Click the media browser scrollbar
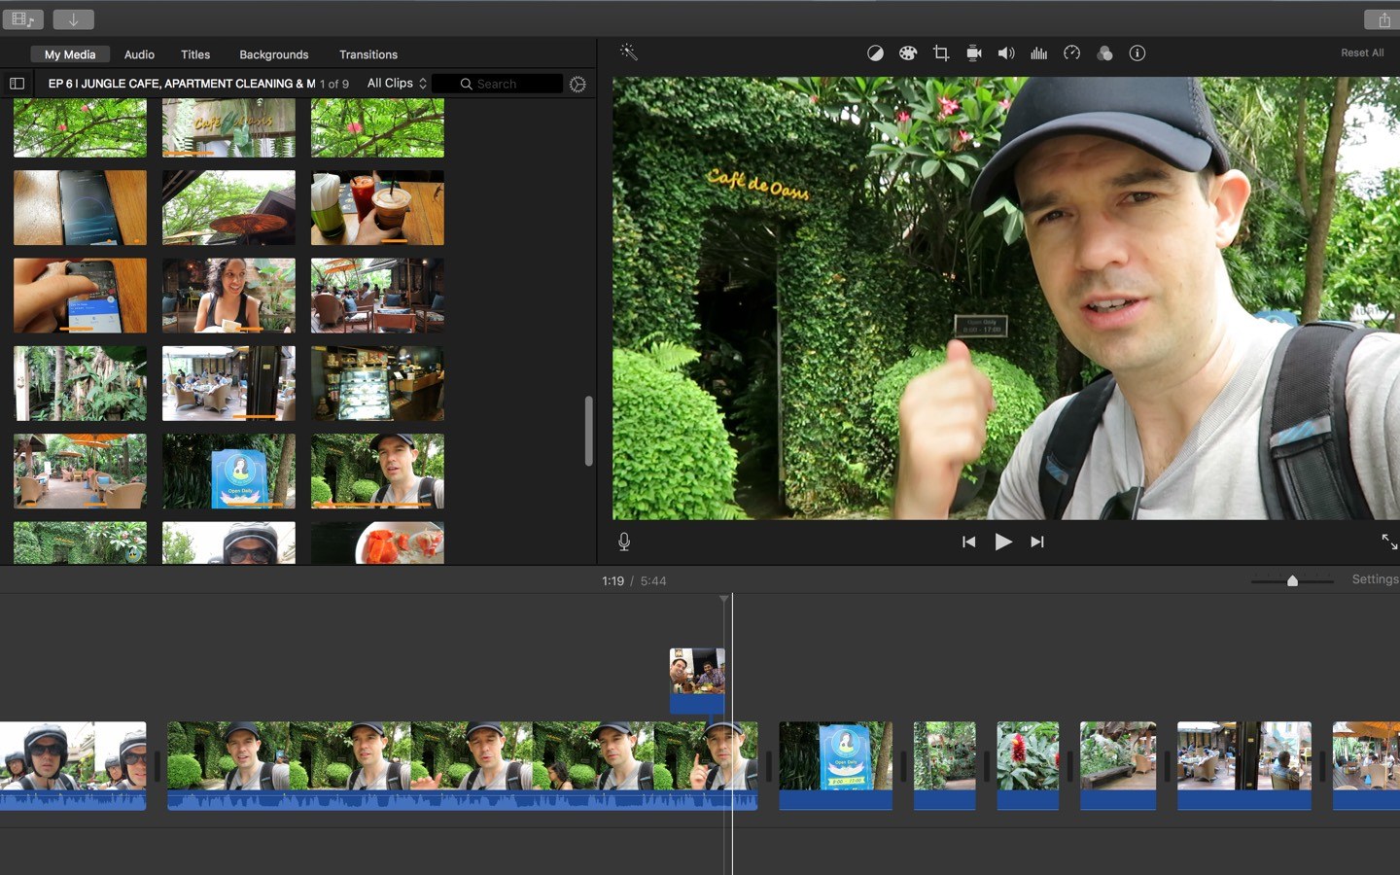This screenshot has height=875, width=1400. [x=588, y=431]
